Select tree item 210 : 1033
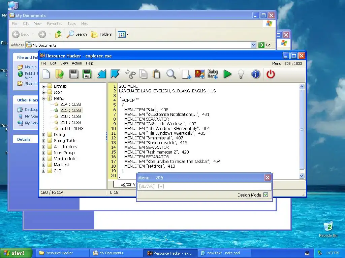The height and width of the screenshot is (258, 345). click(x=71, y=117)
